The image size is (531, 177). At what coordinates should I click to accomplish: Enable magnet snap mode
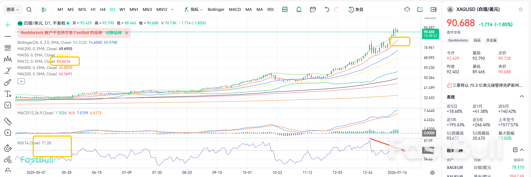8,148
